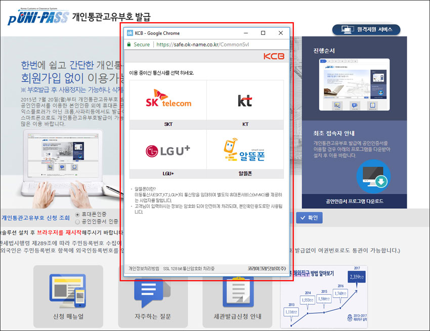Viewport: 430px width, 331px height.
Task: Click the 개인통관고유부호 발급 page title
Action: pos(111,17)
